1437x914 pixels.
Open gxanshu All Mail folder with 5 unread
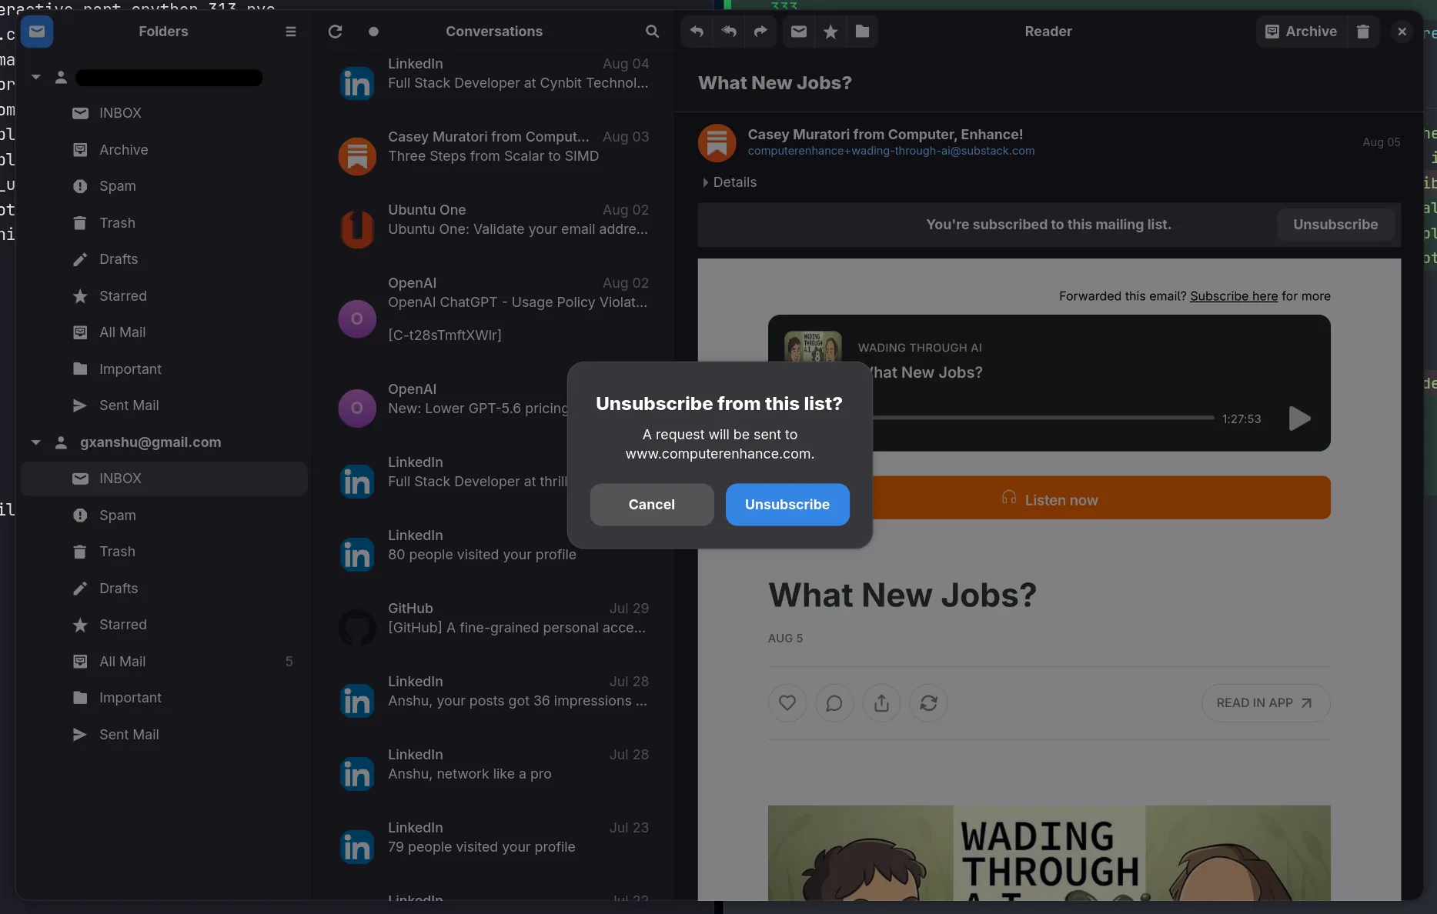tap(164, 662)
